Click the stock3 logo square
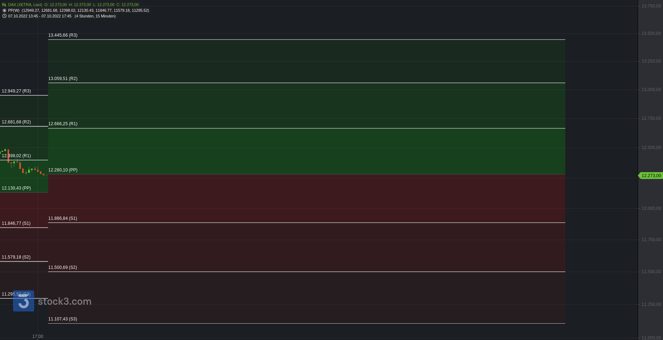This screenshot has height=340, width=663. [x=23, y=301]
